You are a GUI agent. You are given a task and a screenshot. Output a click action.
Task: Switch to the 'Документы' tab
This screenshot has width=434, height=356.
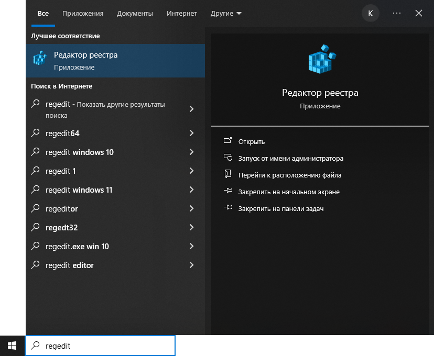tap(135, 13)
